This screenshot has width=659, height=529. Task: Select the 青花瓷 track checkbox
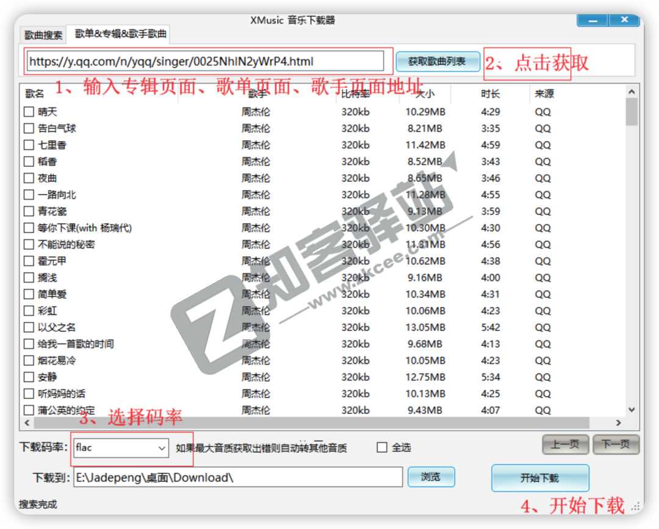pos(28,211)
